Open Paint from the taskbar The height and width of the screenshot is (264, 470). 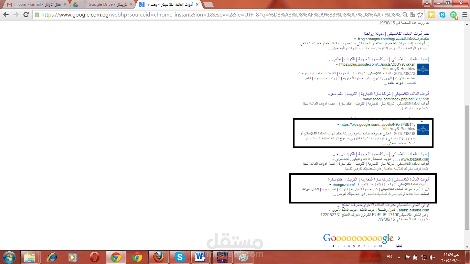pos(243,257)
